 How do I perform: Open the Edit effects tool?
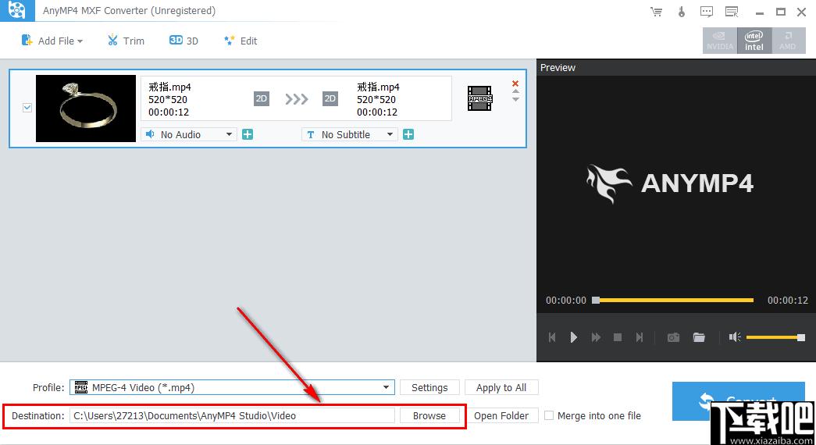(241, 41)
